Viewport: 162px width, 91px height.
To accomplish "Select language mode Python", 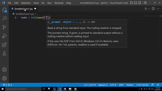I will coord(130,85).
